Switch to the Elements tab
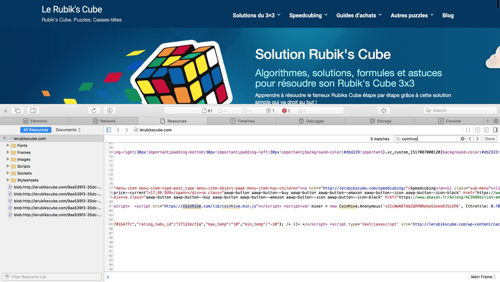The image size is (500, 282). [x=36, y=121]
